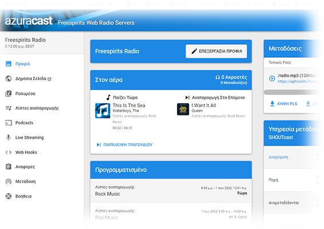Click the azuracast logo
Image resolution: width=324 pixels, height=229 pixels.
[x=29, y=21]
